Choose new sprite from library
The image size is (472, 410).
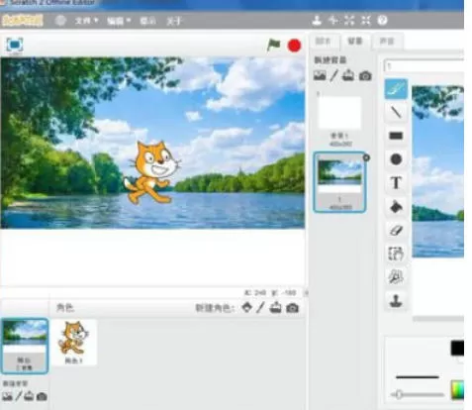click(x=247, y=308)
